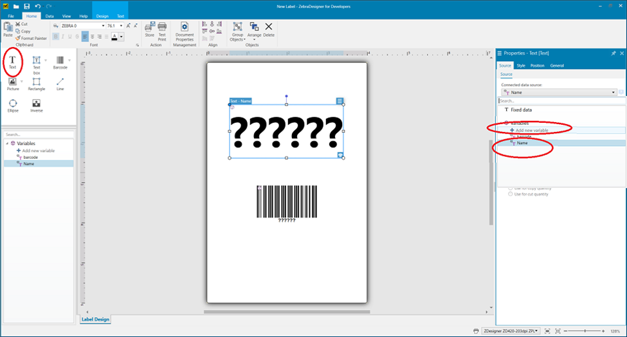Click the Open folder icon in title bar
Image resolution: width=627 pixels, height=337 pixels.
click(x=16, y=6)
